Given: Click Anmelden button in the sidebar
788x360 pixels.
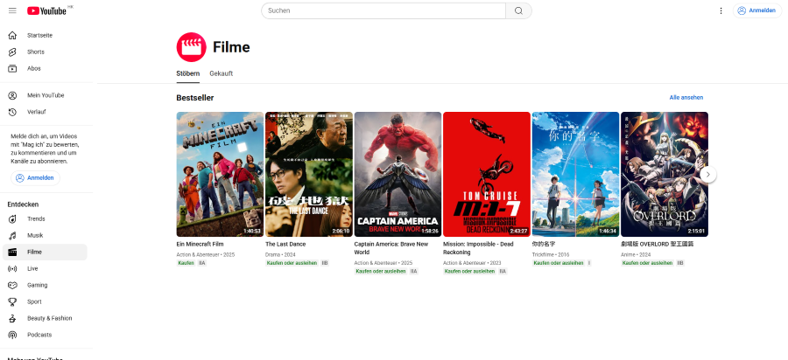Looking at the screenshot, I should click(35, 178).
